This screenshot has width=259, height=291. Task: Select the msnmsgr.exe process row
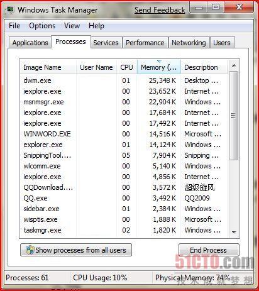(x=124, y=102)
